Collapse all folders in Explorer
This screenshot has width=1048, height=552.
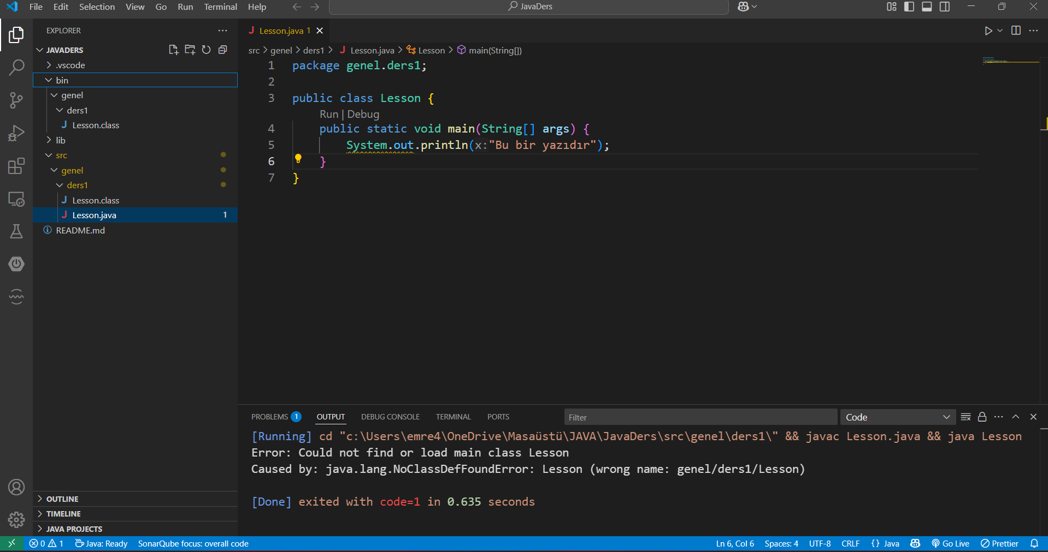coord(222,50)
